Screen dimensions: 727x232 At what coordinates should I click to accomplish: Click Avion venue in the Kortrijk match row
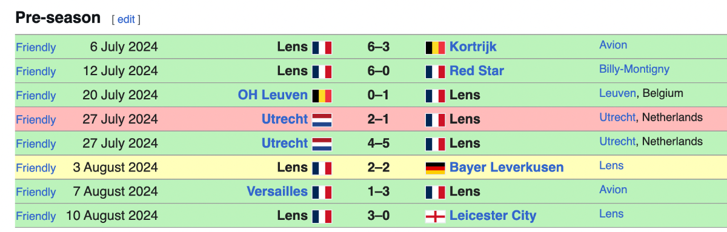613,45
